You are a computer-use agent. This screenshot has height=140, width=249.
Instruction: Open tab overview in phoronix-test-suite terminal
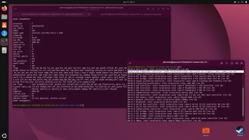pos(148,9)
